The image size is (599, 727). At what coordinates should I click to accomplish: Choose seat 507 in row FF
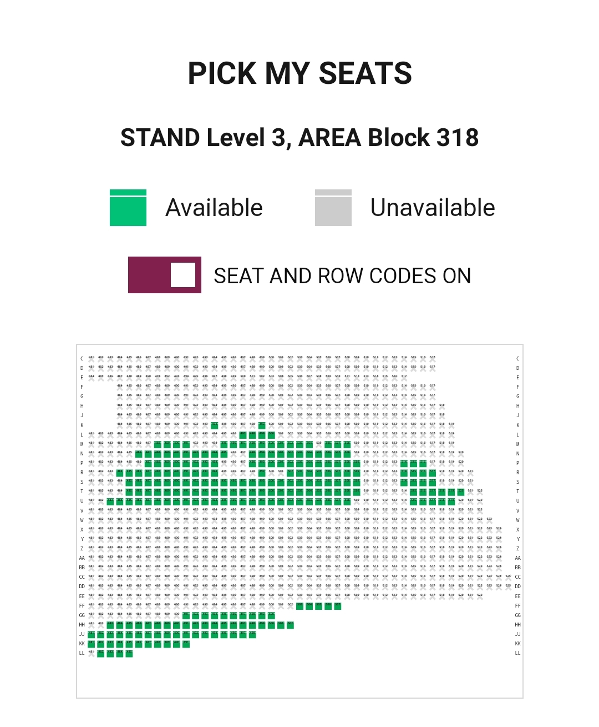tap(337, 605)
